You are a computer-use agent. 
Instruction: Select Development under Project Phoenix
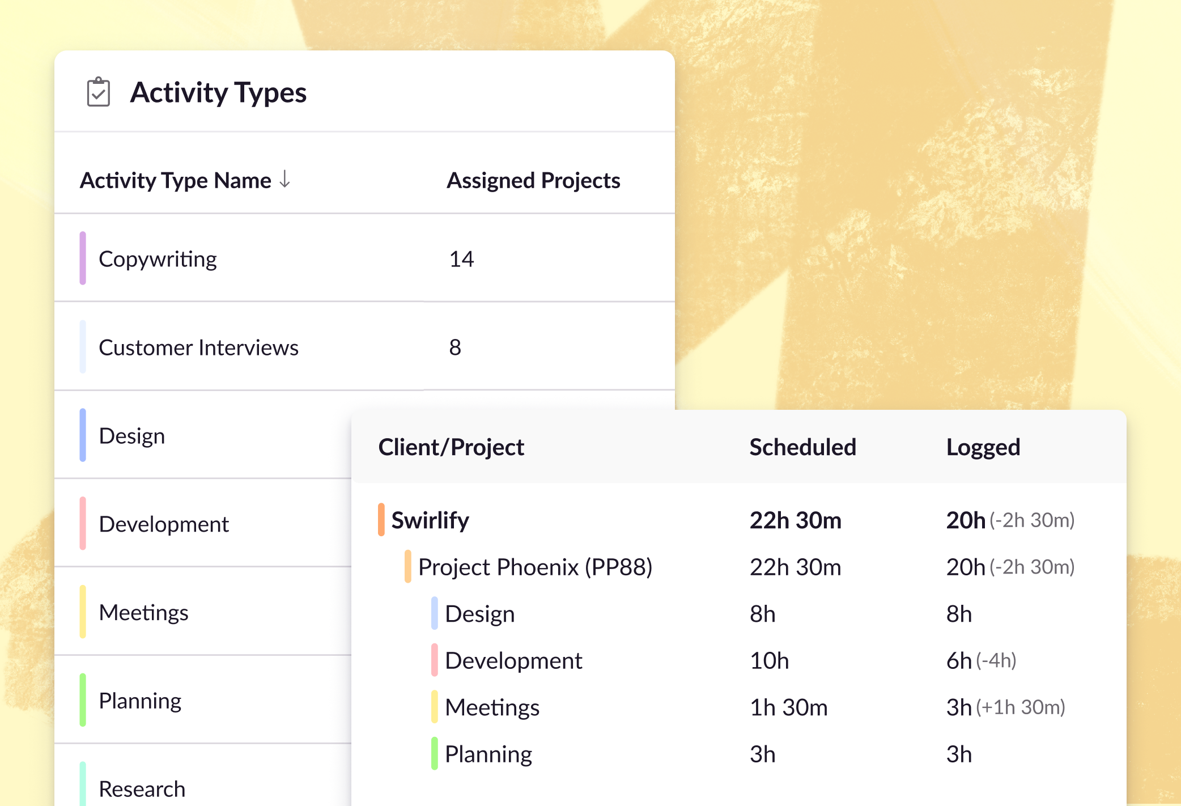pos(513,660)
